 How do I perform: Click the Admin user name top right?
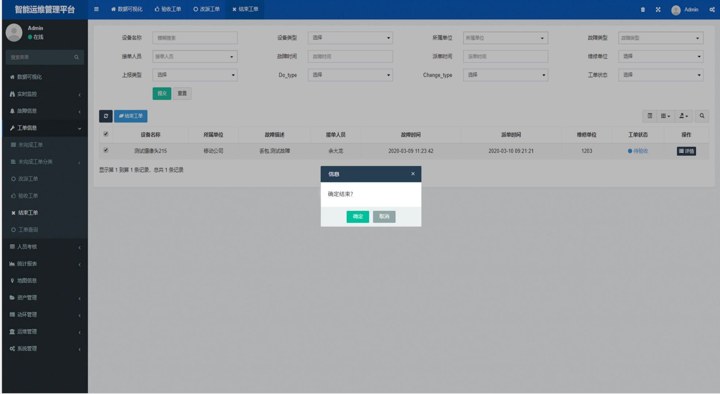[691, 9]
